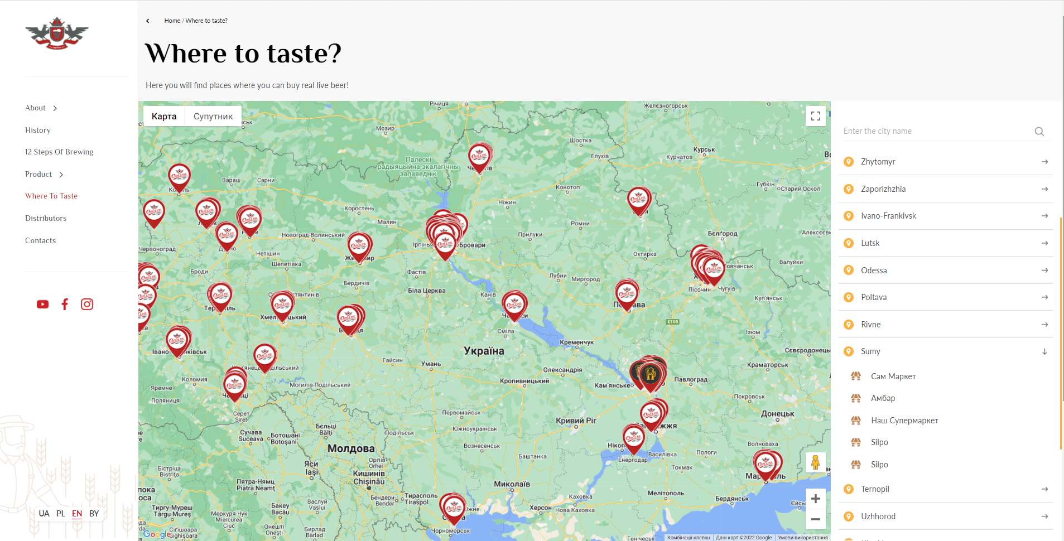Expand the About submenu
This screenshot has width=1064, height=541.
click(x=55, y=108)
